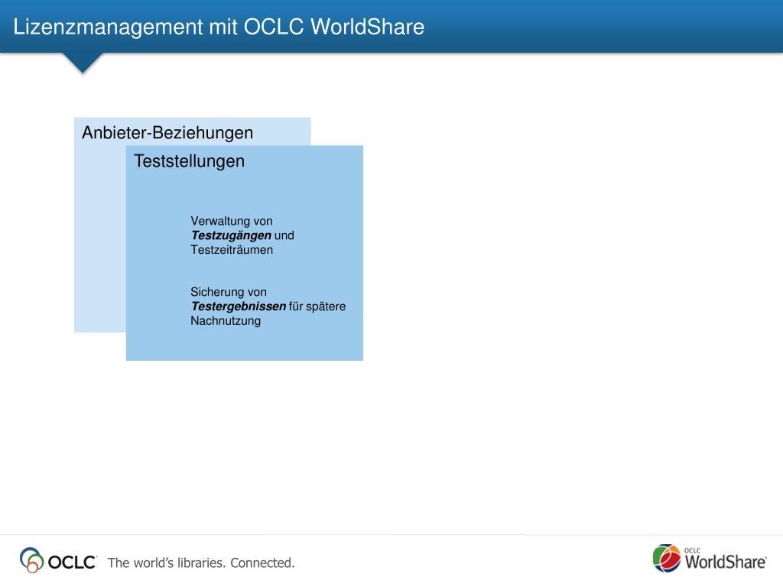Click the WorldShare globe logo icon

click(667, 558)
